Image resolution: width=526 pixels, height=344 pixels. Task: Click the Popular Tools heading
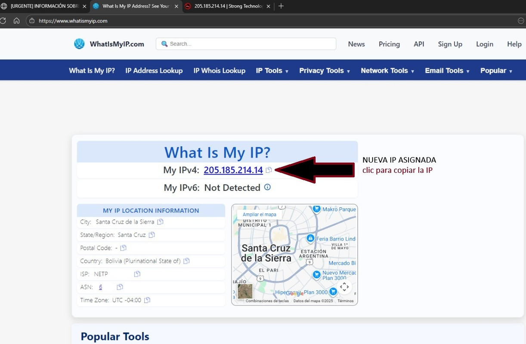[115, 337]
